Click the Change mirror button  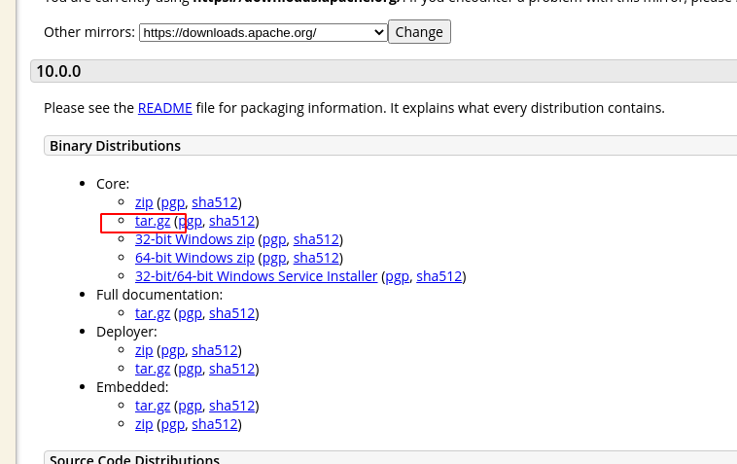(419, 32)
